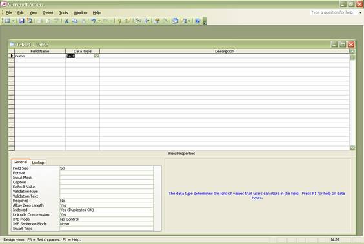
Task: Click the table grid scroll up arrow
Action: tap(352, 51)
